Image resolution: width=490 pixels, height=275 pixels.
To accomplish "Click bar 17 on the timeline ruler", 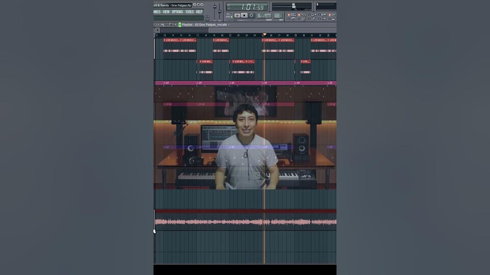I will (198, 36).
